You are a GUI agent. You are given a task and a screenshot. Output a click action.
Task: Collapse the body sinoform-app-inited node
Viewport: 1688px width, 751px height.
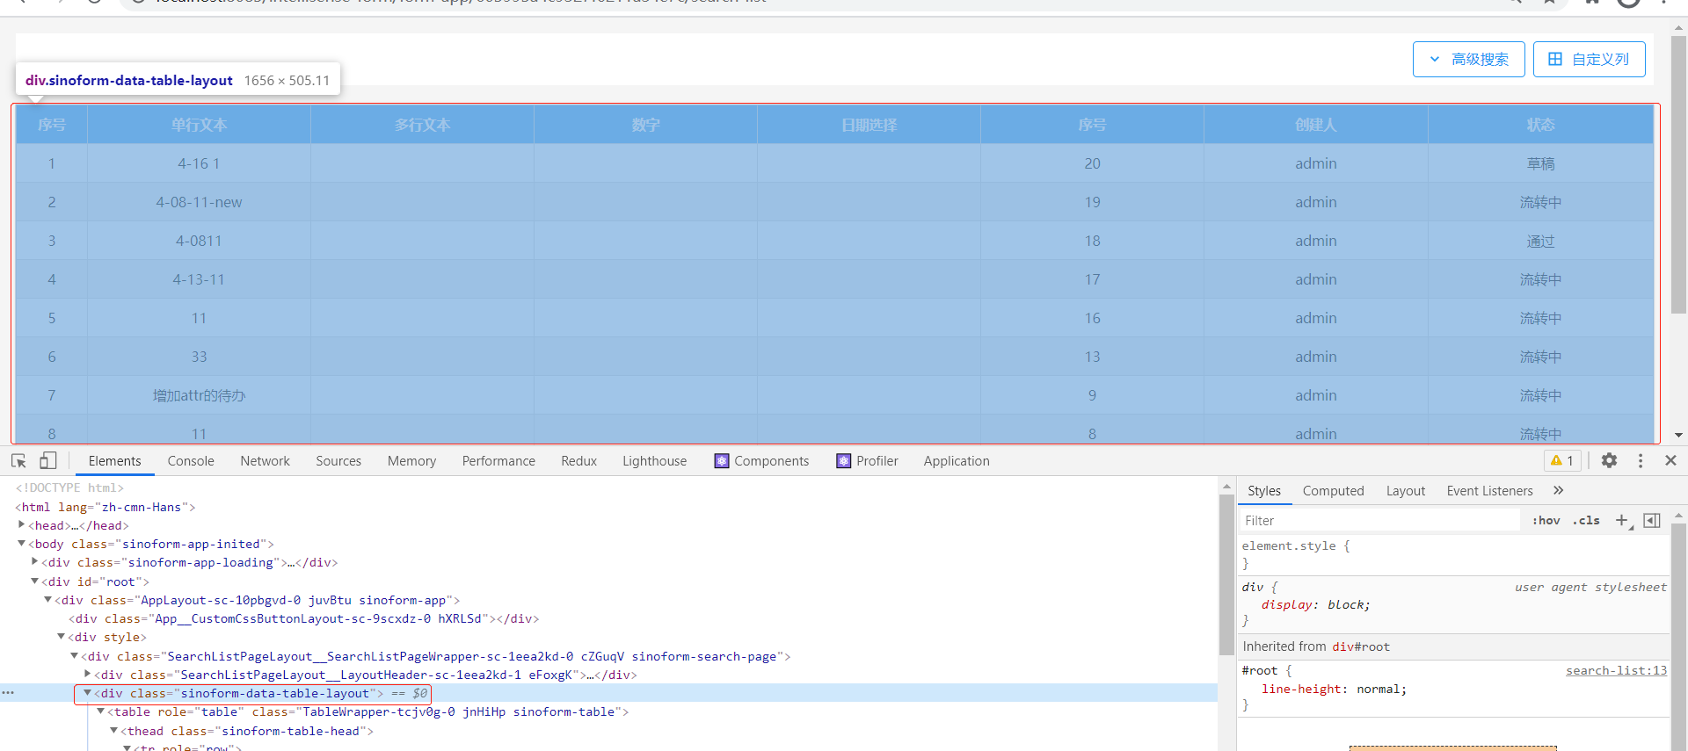22,544
